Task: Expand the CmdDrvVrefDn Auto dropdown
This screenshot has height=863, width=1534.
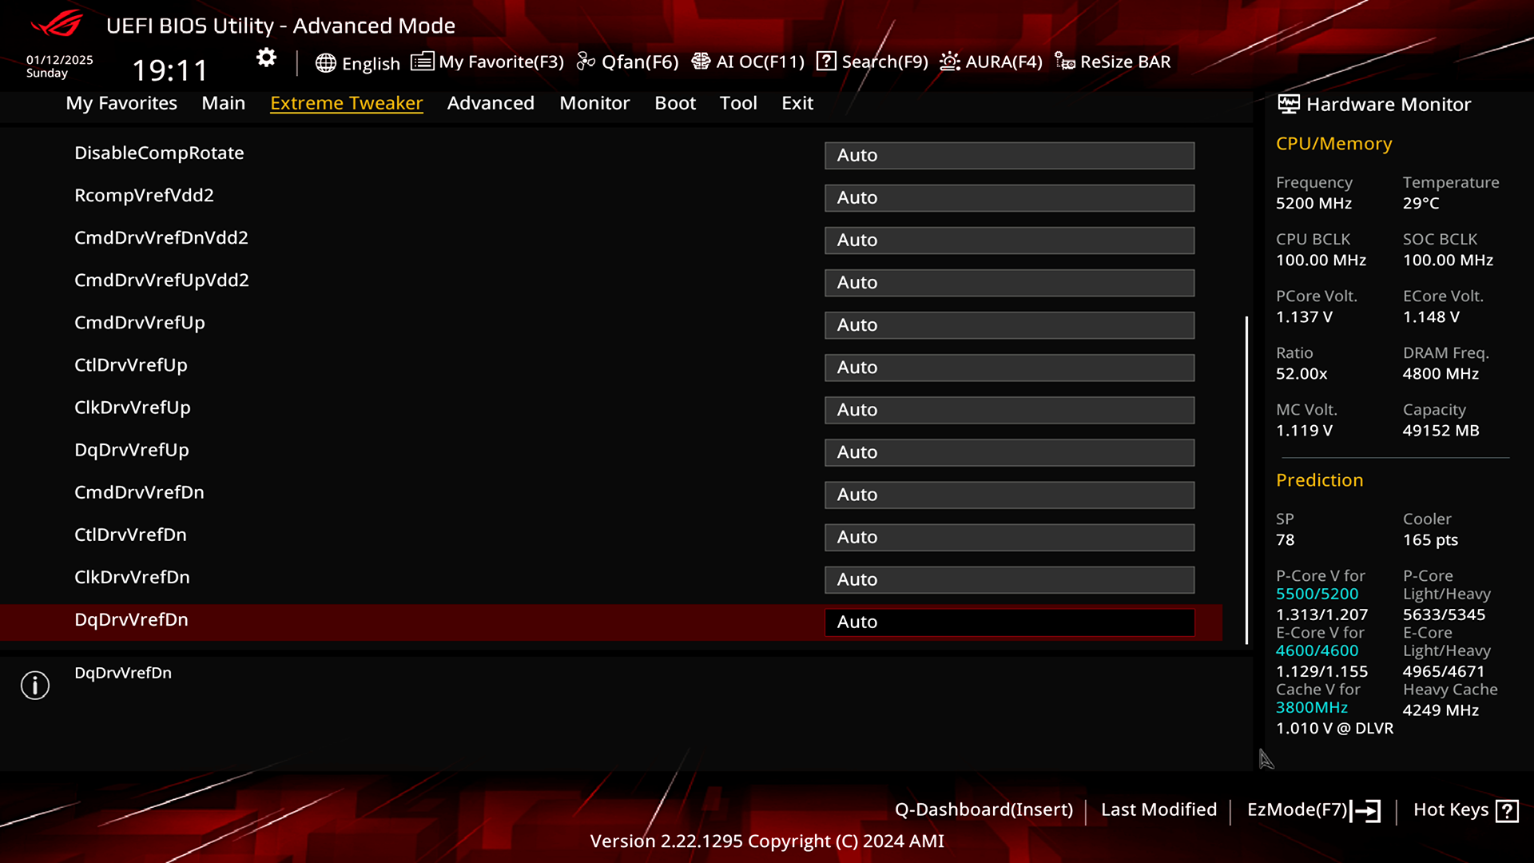Action: click(x=1009, y=494)
